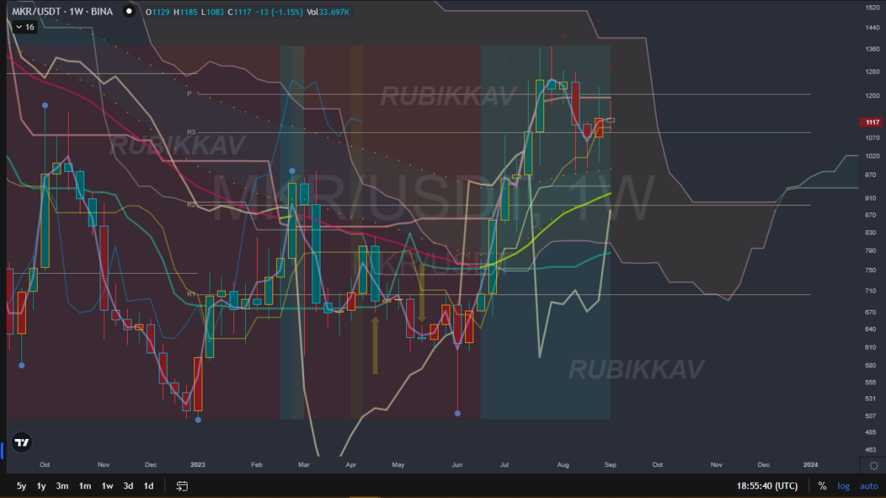Expand the 16 indicators legend chevron

coord(18,27)
